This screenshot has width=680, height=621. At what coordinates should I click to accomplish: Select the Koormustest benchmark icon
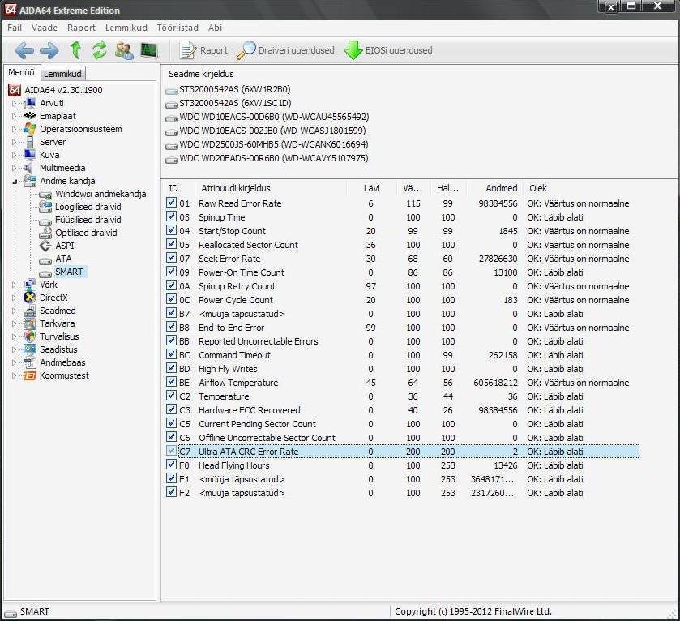29,375
